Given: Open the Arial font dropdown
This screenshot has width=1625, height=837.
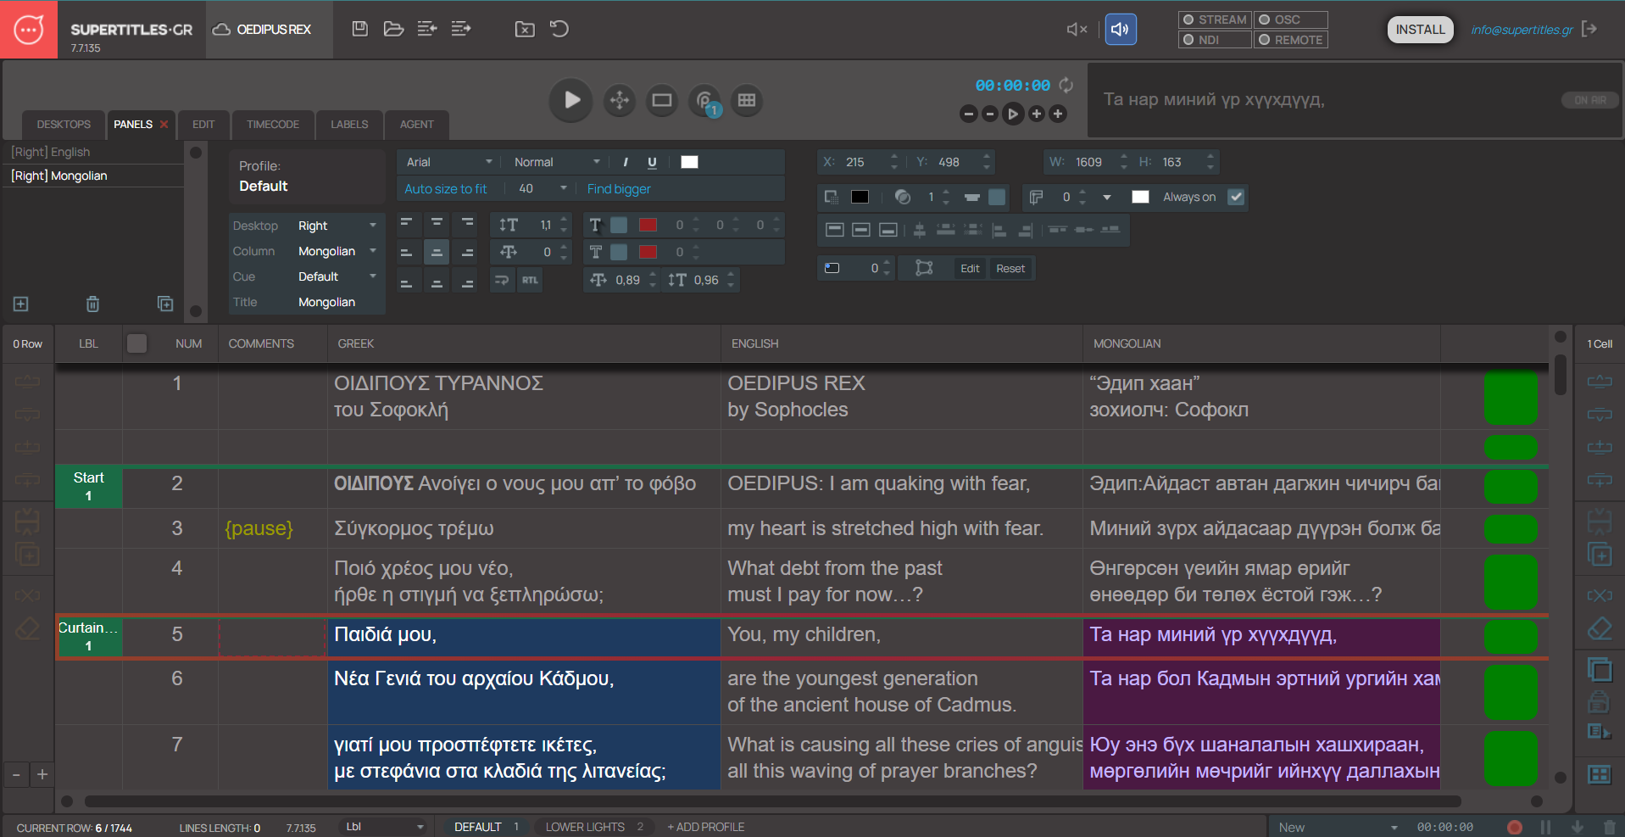Looking at the screenshot, I should [x=449, y=162].
